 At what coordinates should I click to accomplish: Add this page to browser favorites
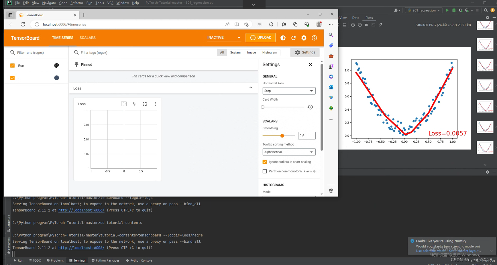coord(246,24)
